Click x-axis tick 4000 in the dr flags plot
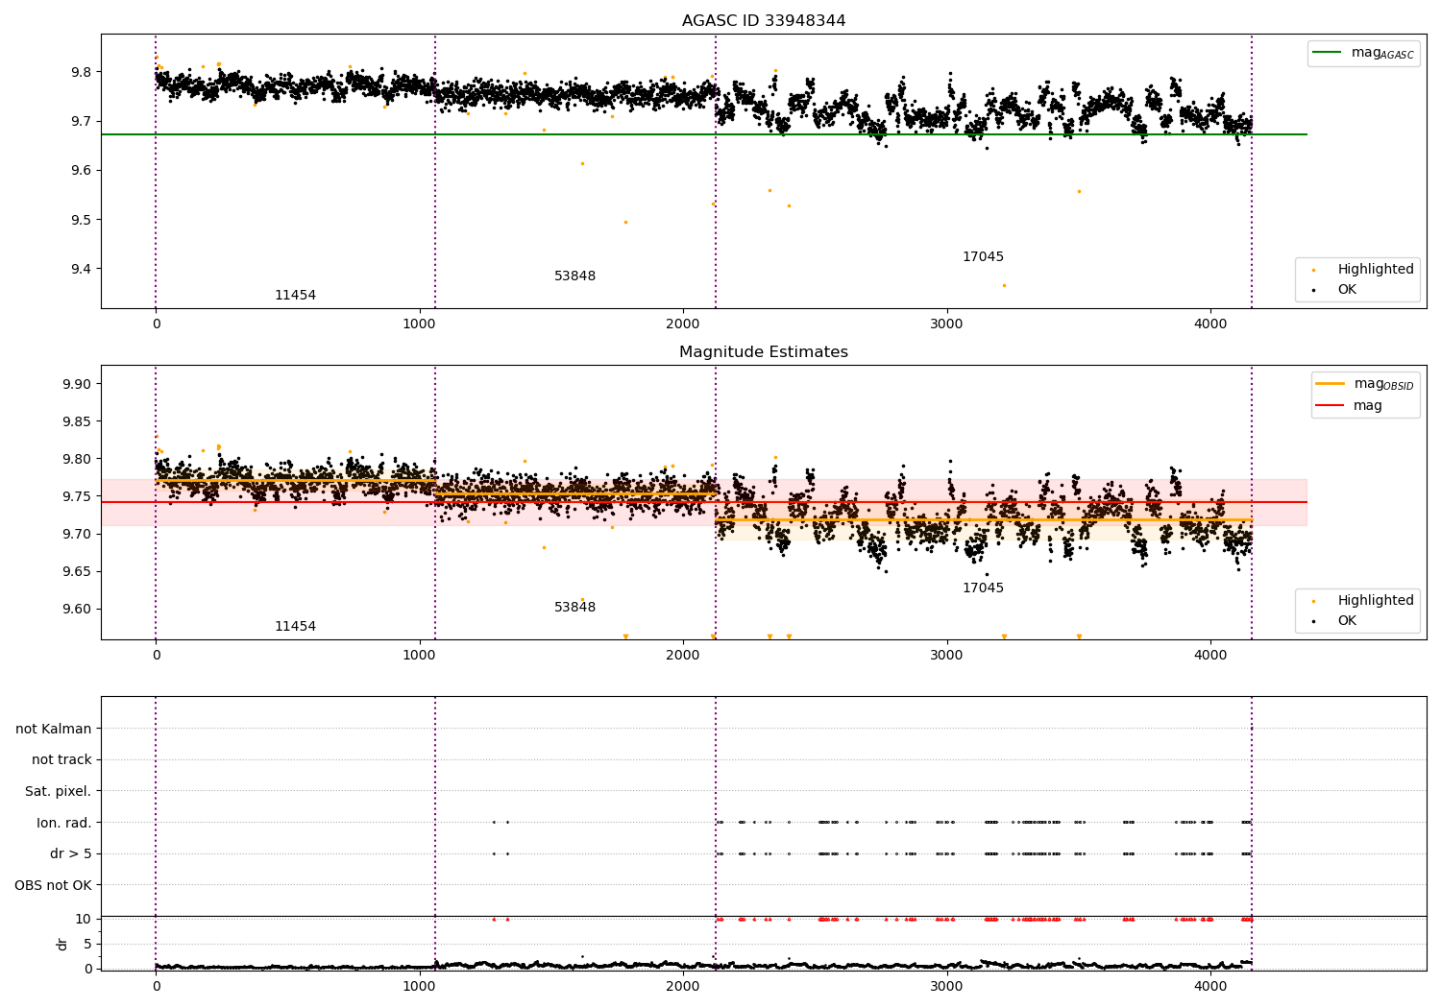This screenshot has height=1008, width=1441. coord(1210,987)
